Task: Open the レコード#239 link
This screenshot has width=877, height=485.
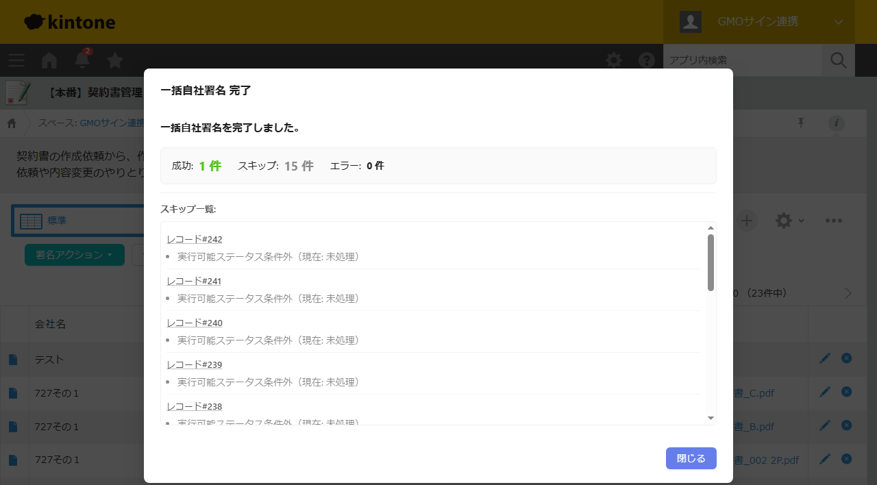Action: pos(195,364)
